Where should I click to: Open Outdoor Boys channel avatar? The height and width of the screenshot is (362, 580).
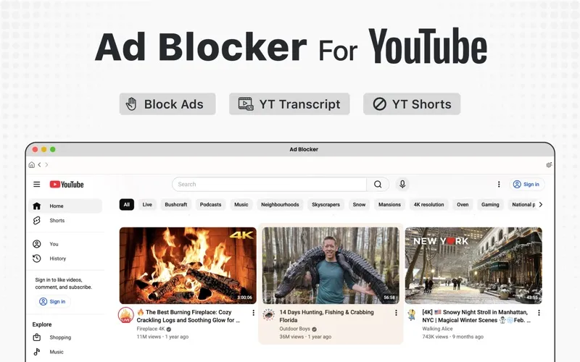click(x=268, y=315)
